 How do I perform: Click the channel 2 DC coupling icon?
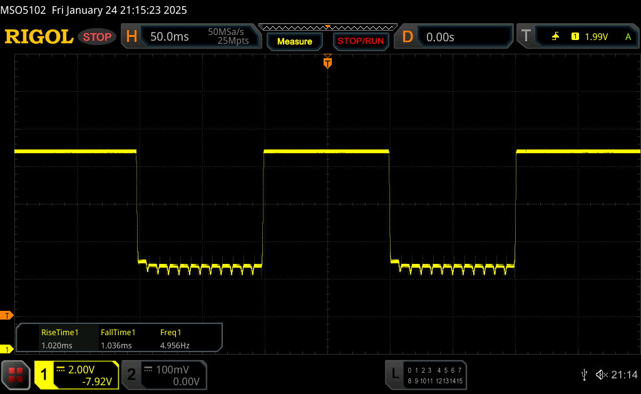click(x=148, y=370)
